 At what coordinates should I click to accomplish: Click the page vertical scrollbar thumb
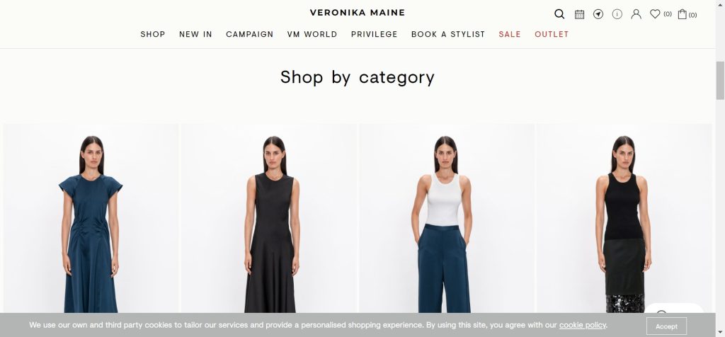pos(720,81)
